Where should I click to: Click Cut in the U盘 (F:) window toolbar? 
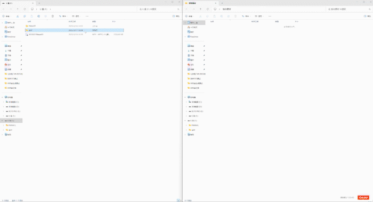pyautogui.click(x=18, y=16)
